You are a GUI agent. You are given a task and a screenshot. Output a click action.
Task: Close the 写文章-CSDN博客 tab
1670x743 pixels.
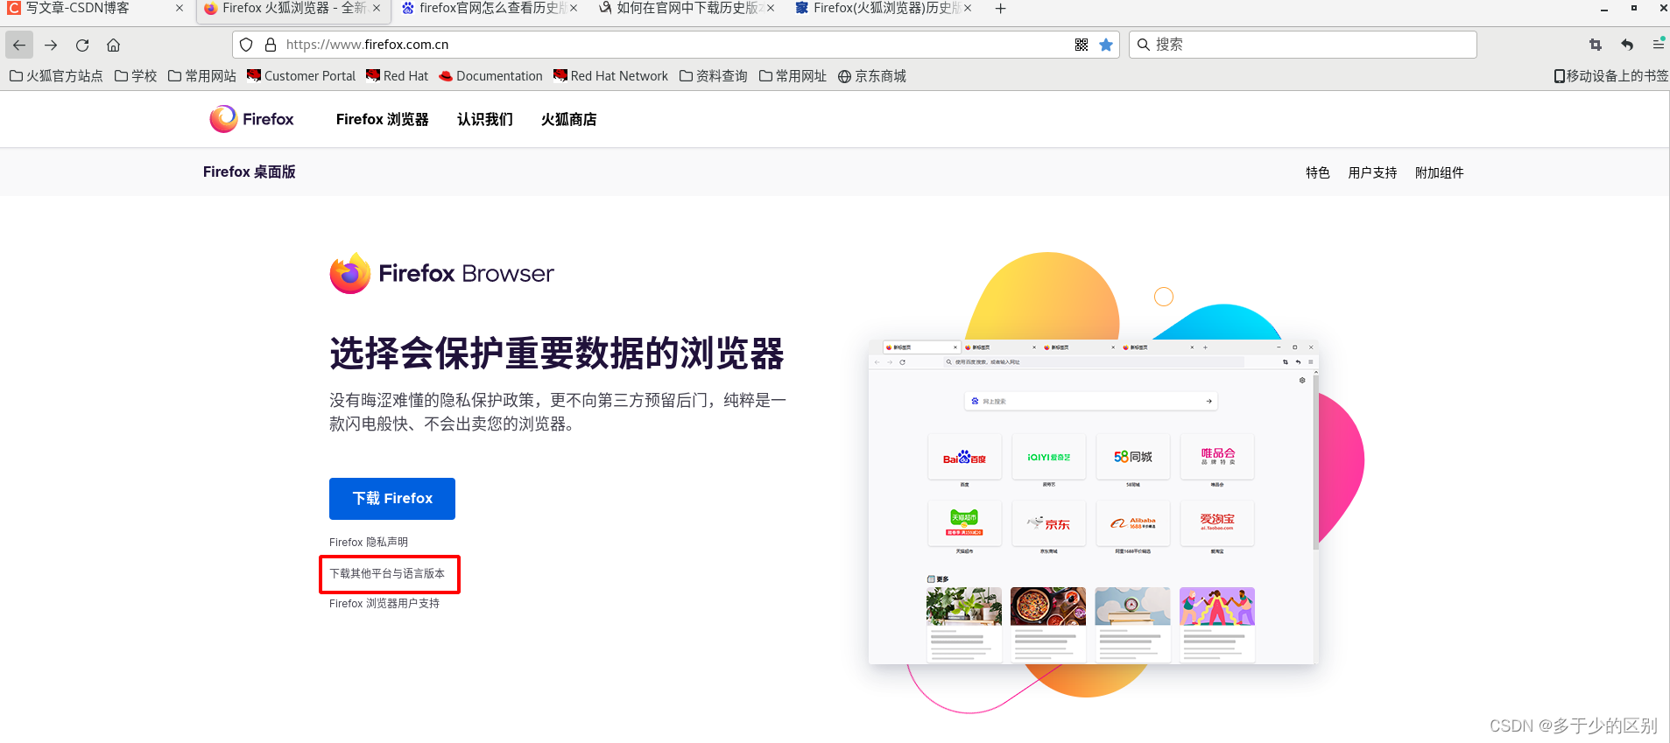point(180,8)
